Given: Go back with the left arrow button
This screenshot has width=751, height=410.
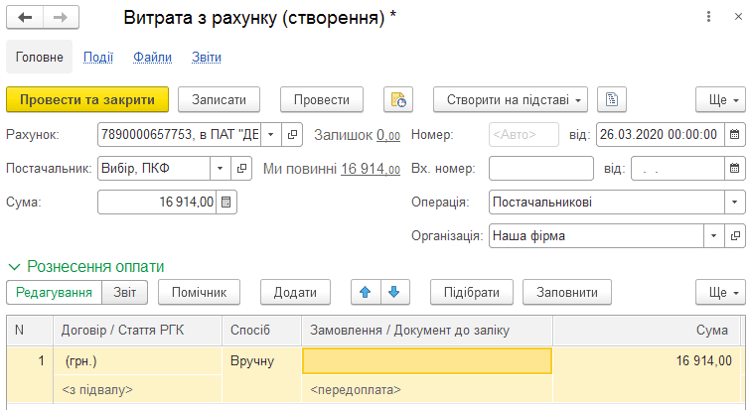Looking at the screenshot, I should (25, 18).
